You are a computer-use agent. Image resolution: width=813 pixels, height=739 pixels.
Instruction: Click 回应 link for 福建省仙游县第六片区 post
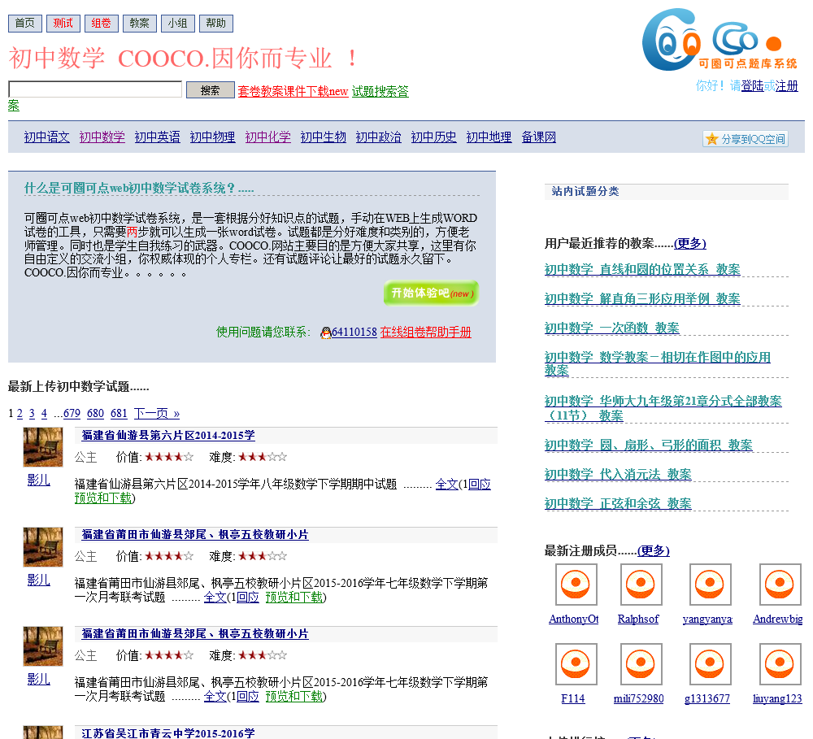480,485
